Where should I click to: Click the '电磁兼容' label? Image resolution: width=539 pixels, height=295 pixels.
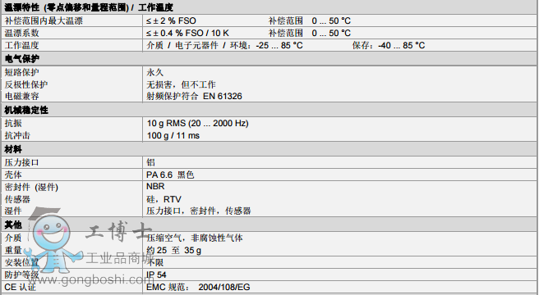click(21, 96)
